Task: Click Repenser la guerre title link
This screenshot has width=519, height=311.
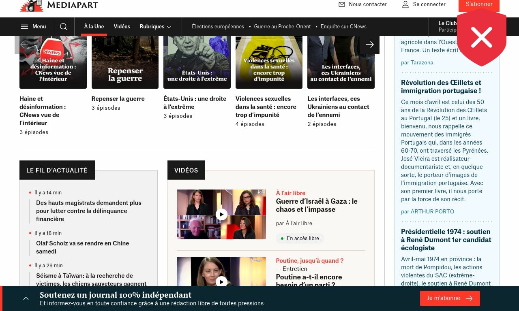Action: 118,99
